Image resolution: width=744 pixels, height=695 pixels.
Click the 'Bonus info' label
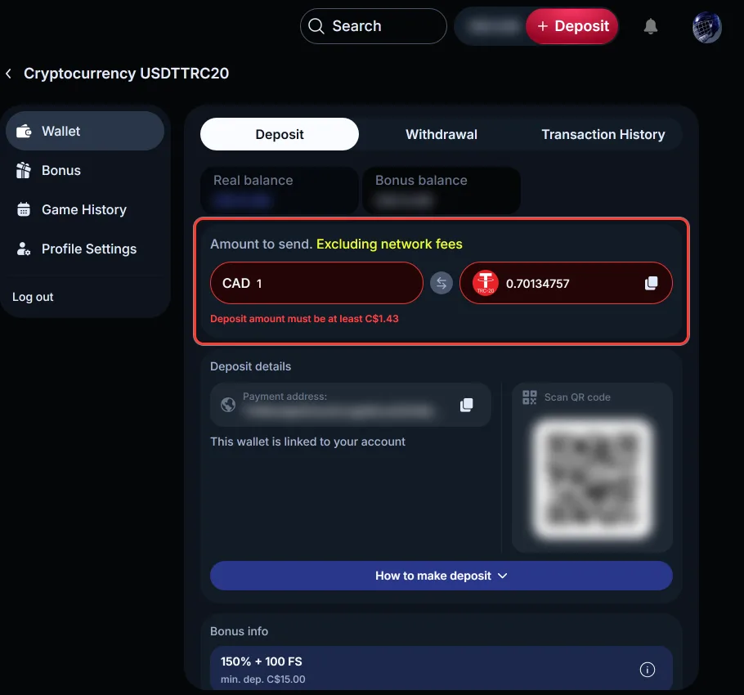pyautogui.click(x=239, y=631)
